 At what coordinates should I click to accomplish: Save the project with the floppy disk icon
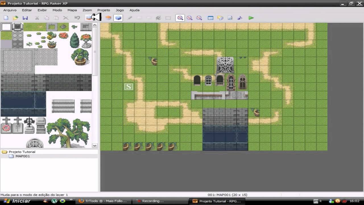(x=25, y=18)
